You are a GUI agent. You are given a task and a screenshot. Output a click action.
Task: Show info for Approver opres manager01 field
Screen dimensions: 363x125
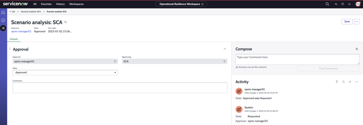click(115, 61)
